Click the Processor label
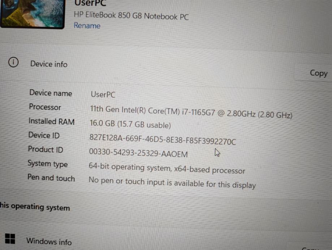This screenshot has width=332, height=250. point(45,107)
